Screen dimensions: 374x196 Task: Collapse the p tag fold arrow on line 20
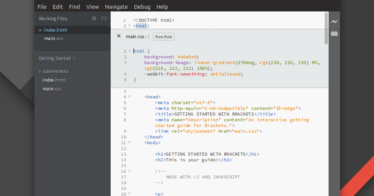point(129,194)
